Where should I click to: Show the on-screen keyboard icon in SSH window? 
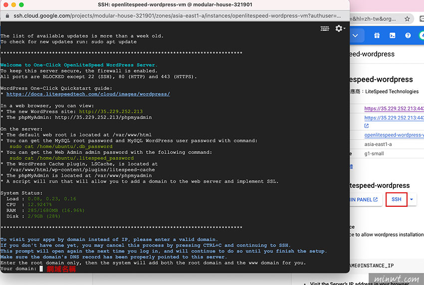325,28
